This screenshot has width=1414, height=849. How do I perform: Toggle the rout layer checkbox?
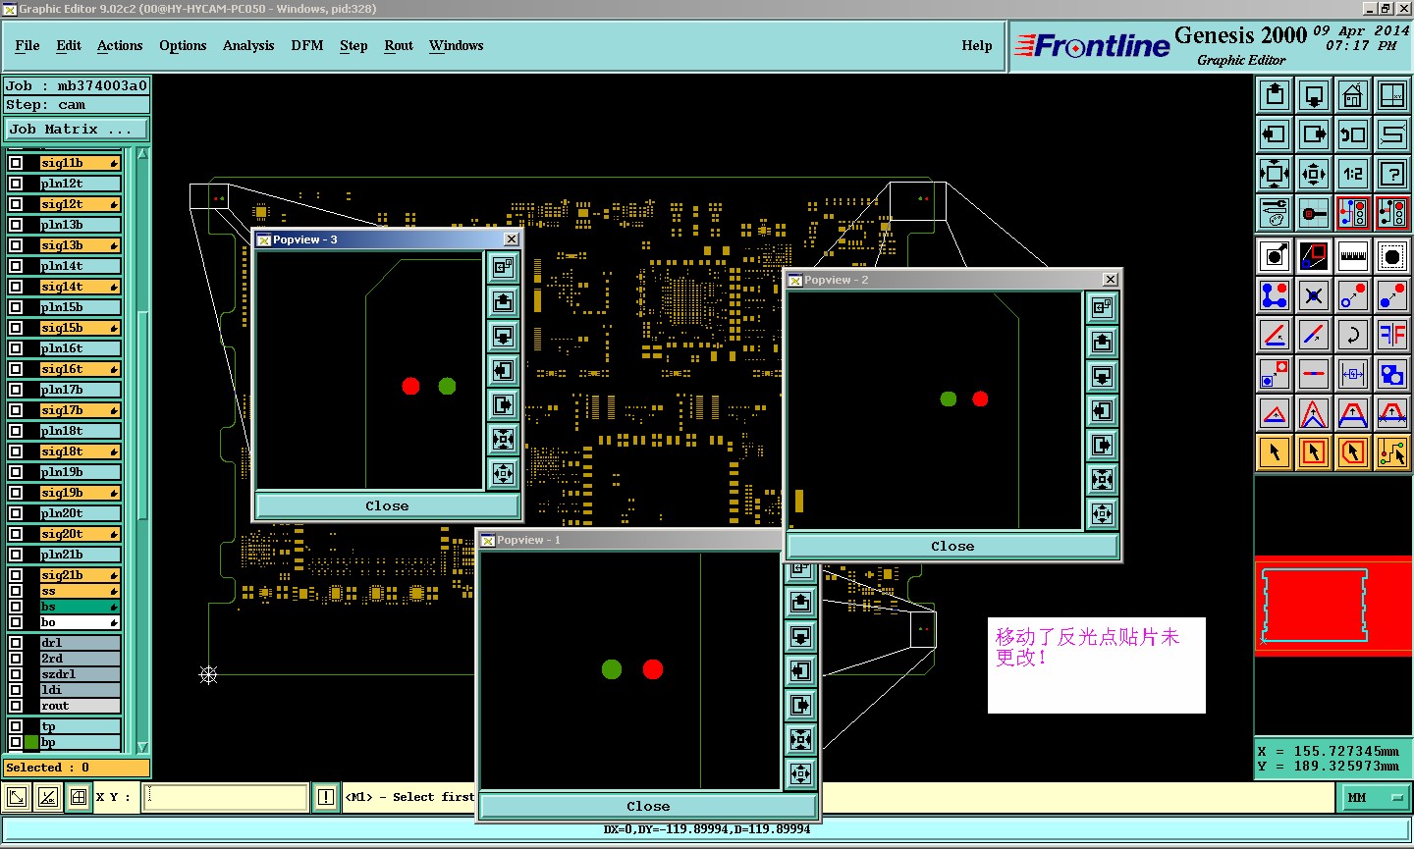point(16,706)
